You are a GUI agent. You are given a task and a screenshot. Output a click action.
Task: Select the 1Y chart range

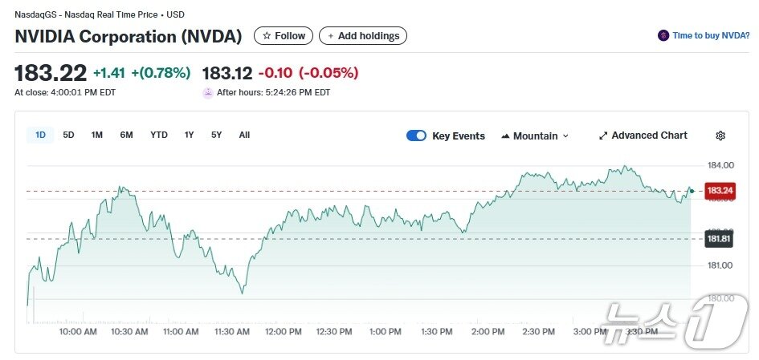(189, 135)
